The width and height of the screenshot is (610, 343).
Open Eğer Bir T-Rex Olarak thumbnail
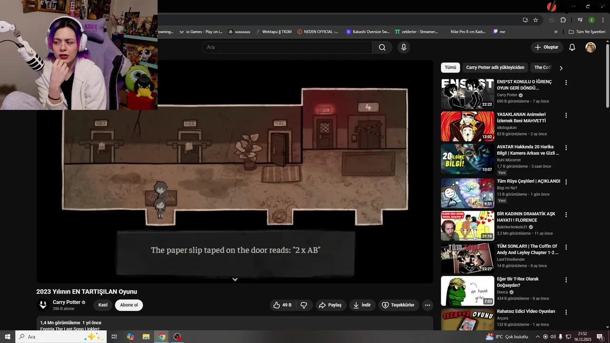tap(468, 291)
